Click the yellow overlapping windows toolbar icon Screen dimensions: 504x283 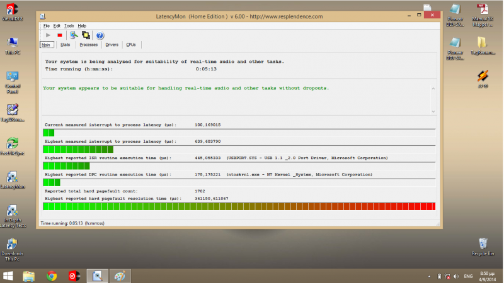[85, 35]
